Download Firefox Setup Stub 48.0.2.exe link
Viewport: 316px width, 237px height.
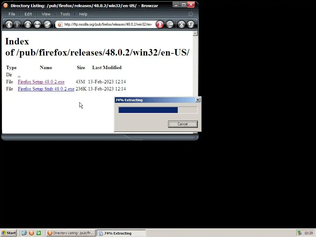click(46, 89)
